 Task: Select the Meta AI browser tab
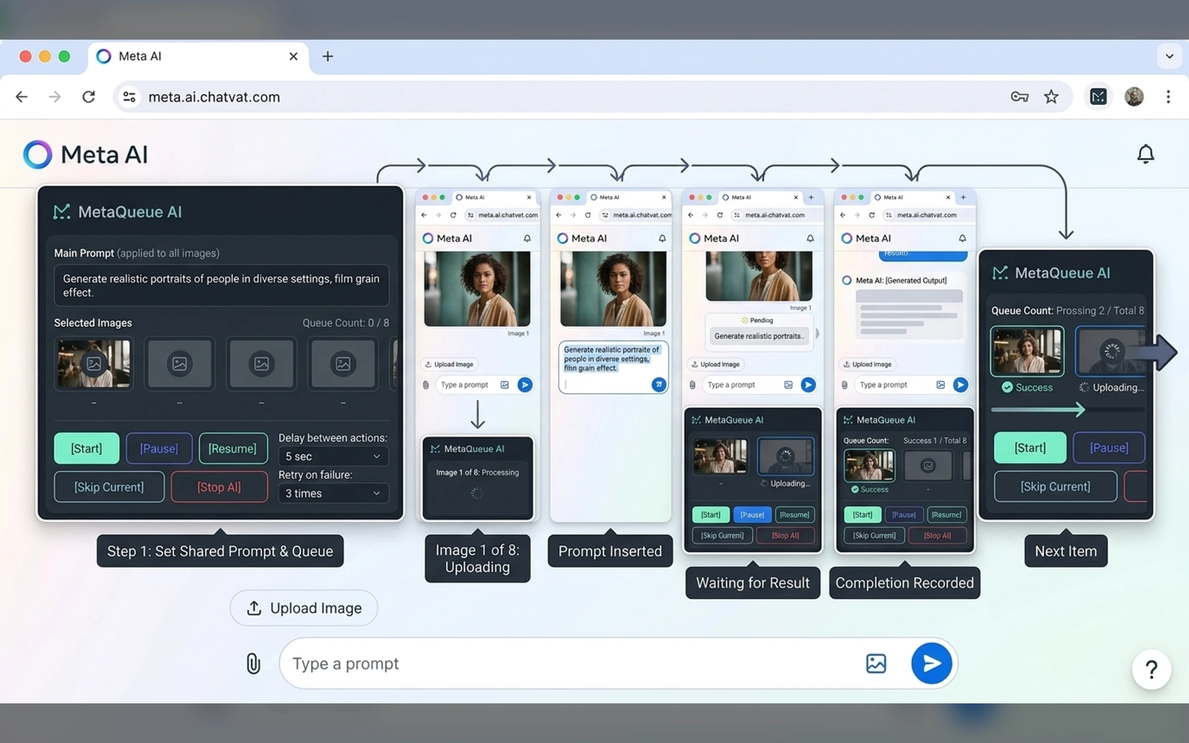[x=198, y=56]
